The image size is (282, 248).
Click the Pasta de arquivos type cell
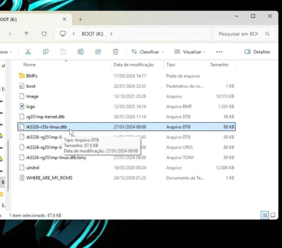click(x=183, y=76)
